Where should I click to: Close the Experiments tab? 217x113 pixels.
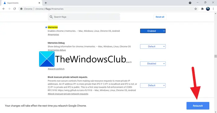click(39, 3)
